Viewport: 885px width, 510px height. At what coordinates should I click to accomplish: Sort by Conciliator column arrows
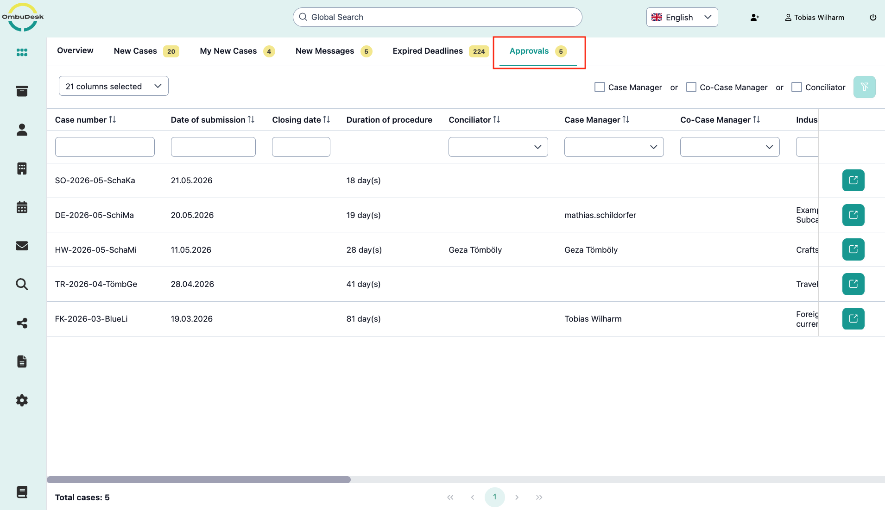[497, 120]
